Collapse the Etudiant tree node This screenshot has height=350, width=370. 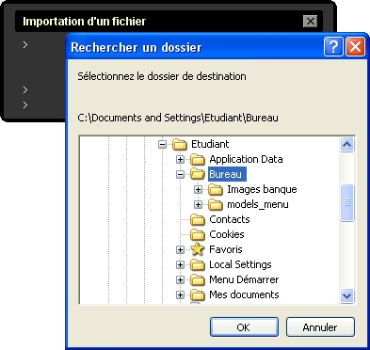click(x=162, y=144)
